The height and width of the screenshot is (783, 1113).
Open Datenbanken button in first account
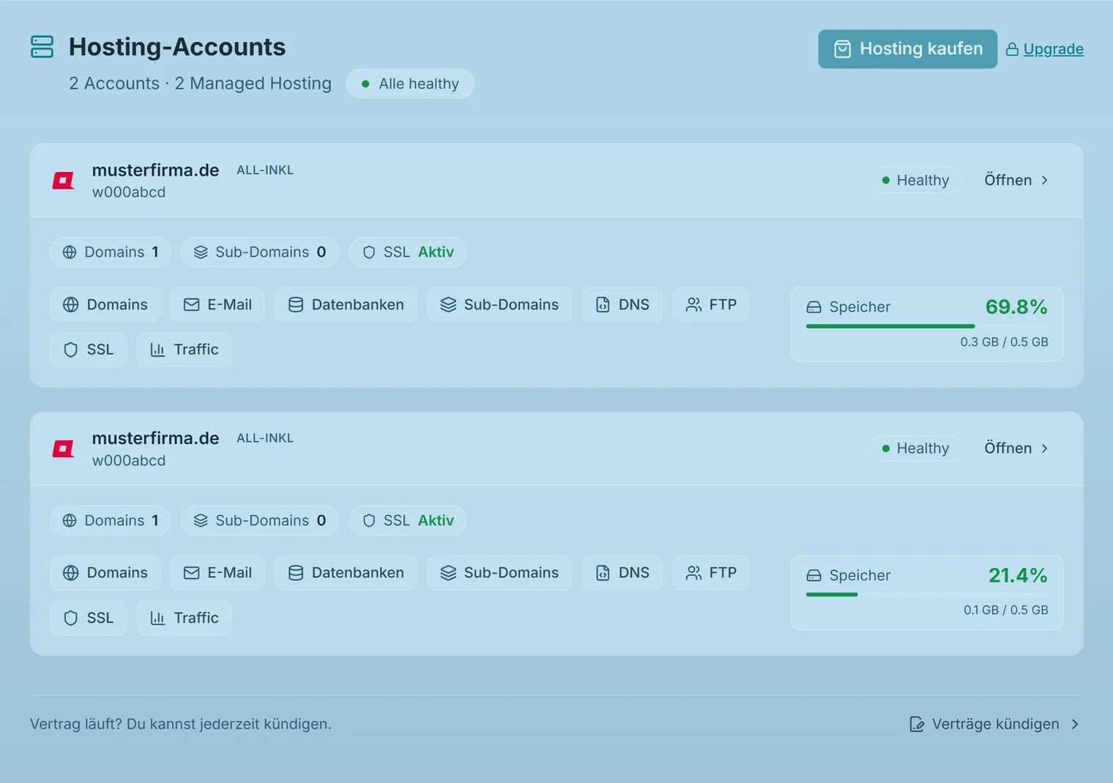pyautogui.click(x=346, y=304)
